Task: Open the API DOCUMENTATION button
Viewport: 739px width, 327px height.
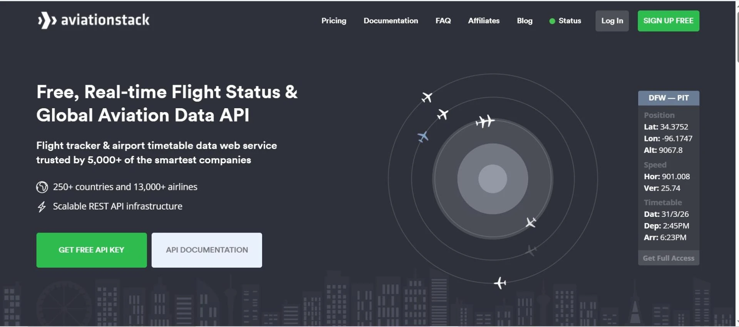Action: click(207, 250)
